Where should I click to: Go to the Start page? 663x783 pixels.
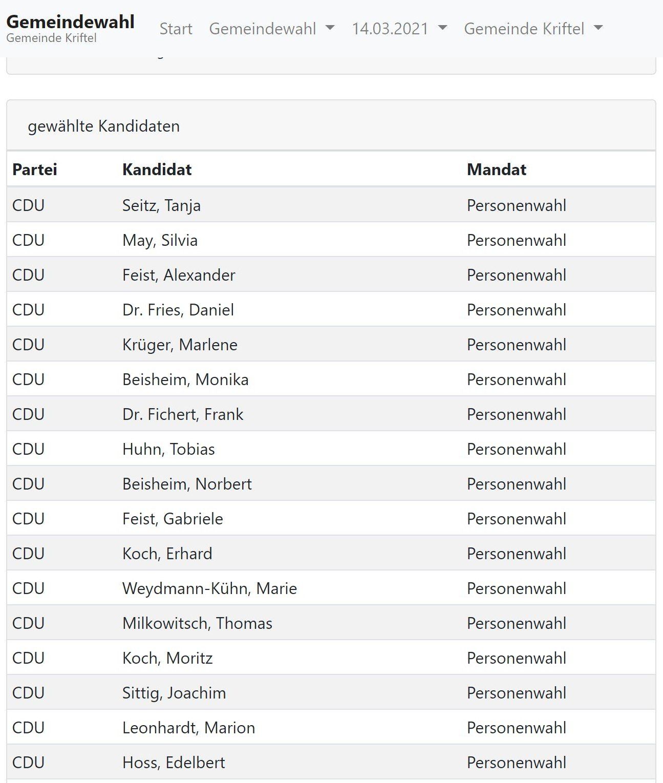click(x=176, y=29)
